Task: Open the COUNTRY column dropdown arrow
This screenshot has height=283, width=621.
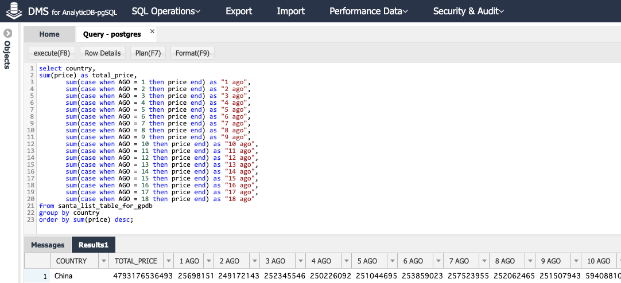Action: [x=104, y=261]
